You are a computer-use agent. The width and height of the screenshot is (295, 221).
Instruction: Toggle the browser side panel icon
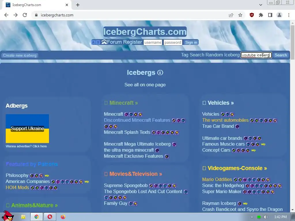[x=270, y=15]
